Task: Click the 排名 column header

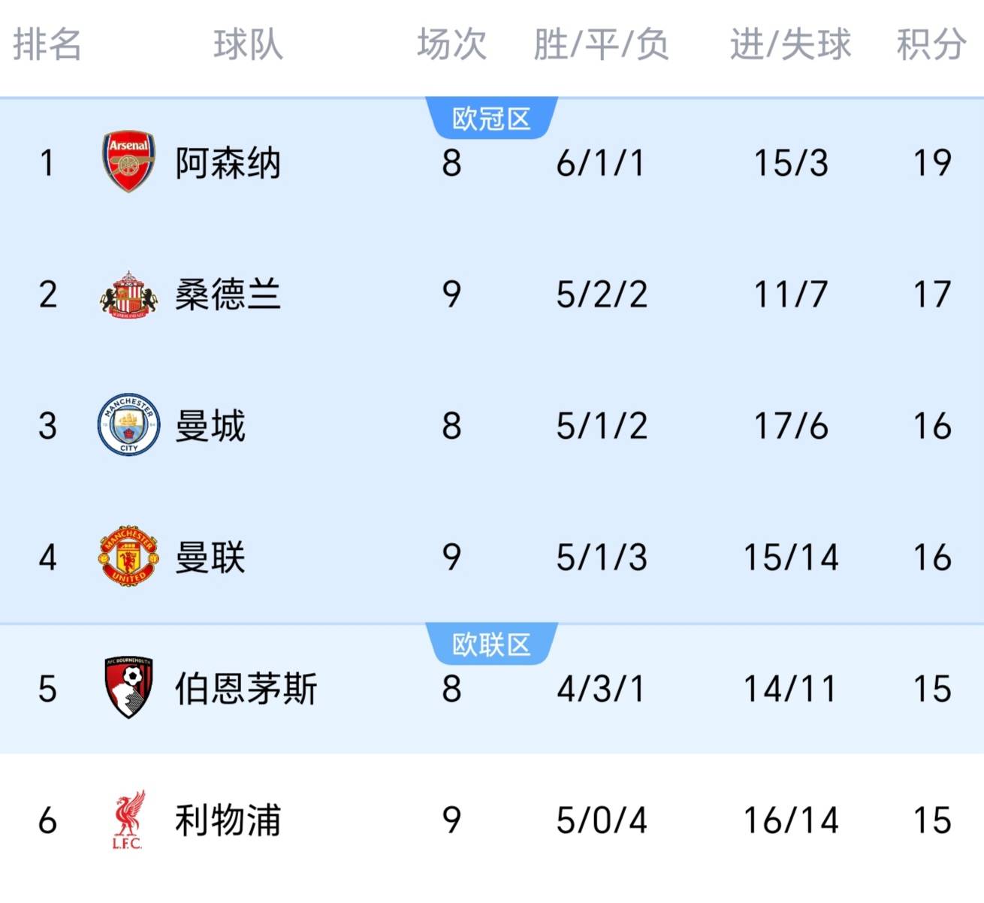Action: point(47,44)
